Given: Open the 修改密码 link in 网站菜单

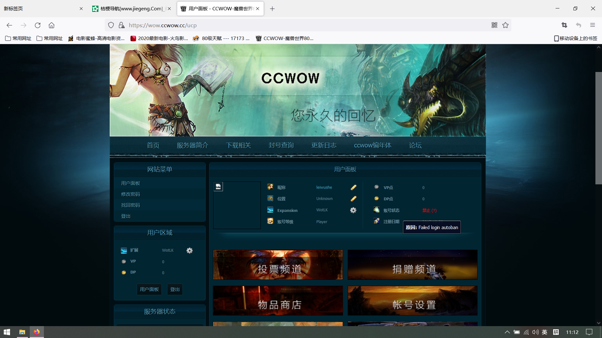Looking at the screenshot, I should 130,194.
